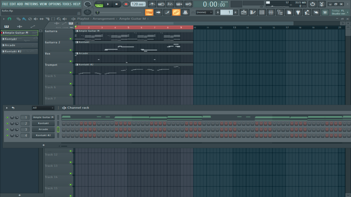The height and width of the screenshot is (197, 351).
Task: Open channel rack view from toolbar
Action: [262, 12]
